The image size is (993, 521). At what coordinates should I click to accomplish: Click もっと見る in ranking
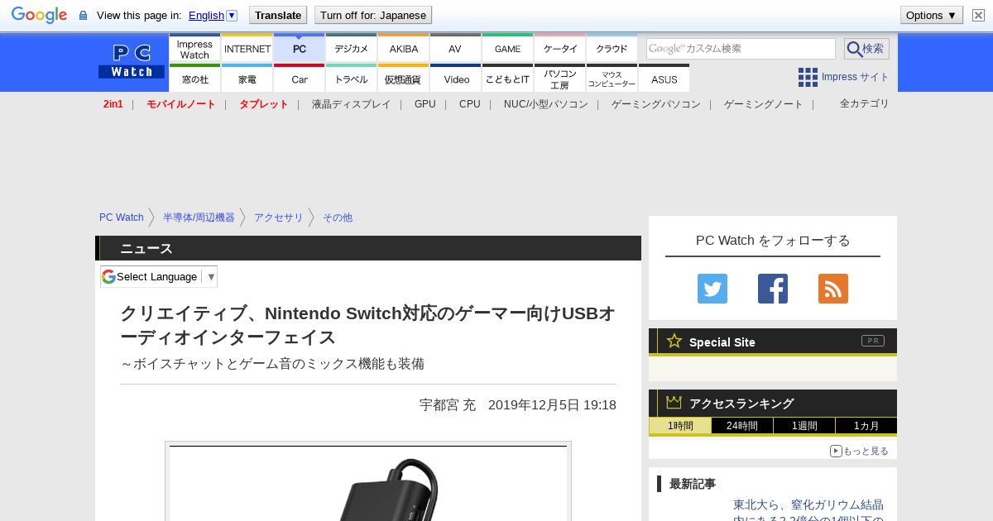pyautogui.click(x=859, y=451)
